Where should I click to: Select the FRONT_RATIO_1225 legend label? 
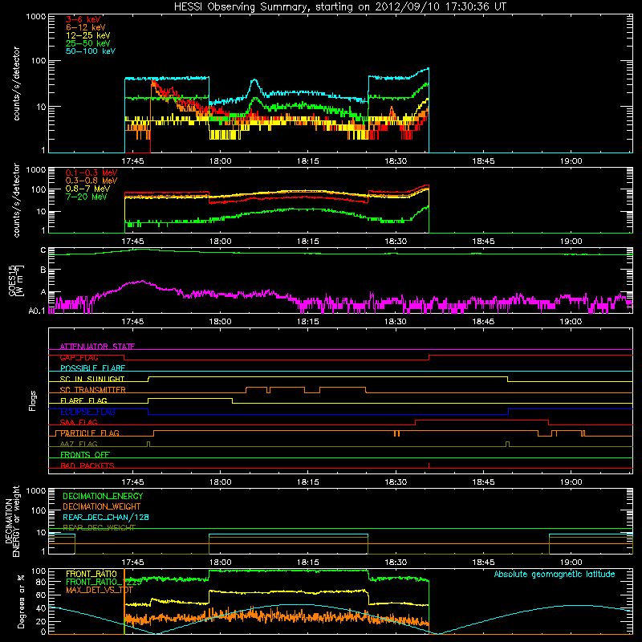coord(104,582)
